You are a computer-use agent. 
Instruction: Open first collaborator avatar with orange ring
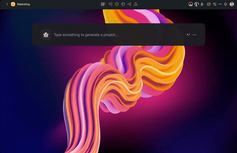[191, 4]
